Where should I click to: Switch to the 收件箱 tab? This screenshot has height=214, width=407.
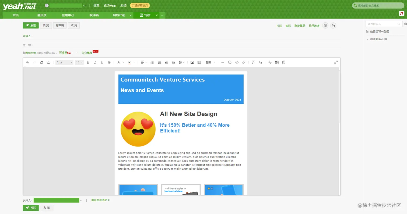[x=94, y=15]
